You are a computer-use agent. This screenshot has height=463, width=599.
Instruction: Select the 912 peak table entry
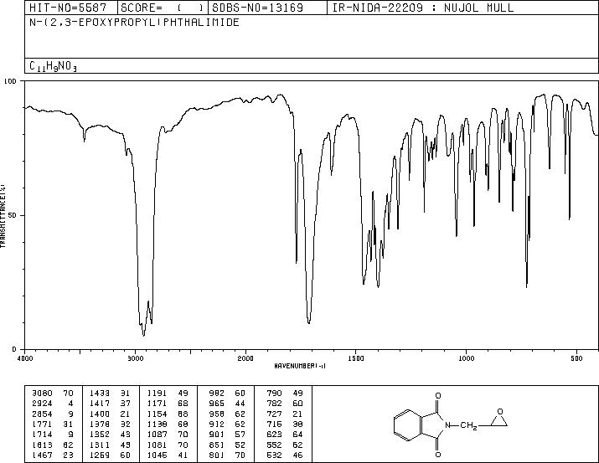(x=227, y=424)
